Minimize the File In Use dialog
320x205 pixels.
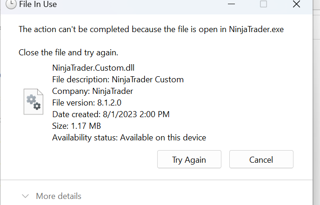(231, 4)
